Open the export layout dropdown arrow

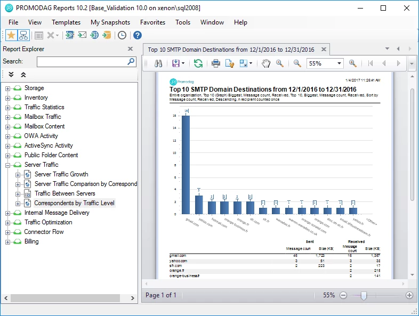tap(251, 63)
